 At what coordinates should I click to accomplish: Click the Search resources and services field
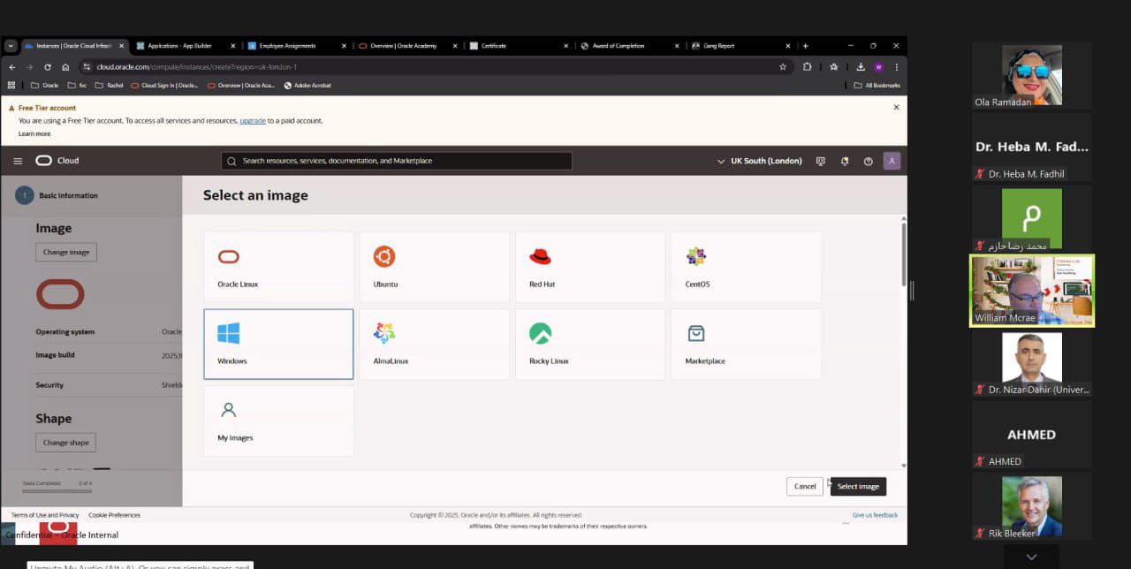pos(397,161)
